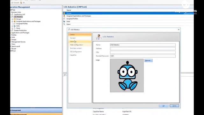Click the OK button
Image resolution: width=204 pixels, height=115 pixels.
(x=164, y=106)
